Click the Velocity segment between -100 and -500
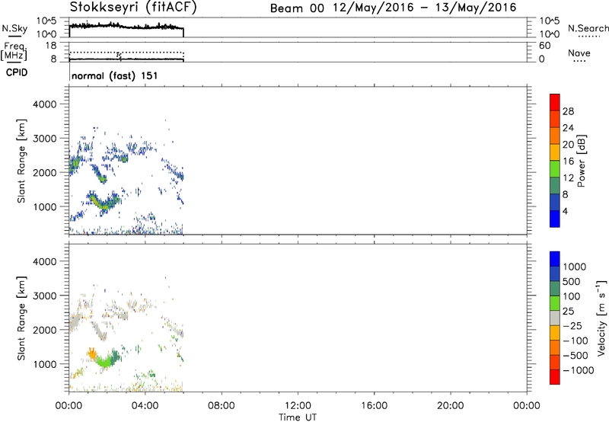The image size is (609, 422). tap(555, 347)
